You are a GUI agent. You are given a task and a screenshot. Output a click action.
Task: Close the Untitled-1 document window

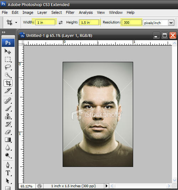pyautogui.click(x=173, y=36)
